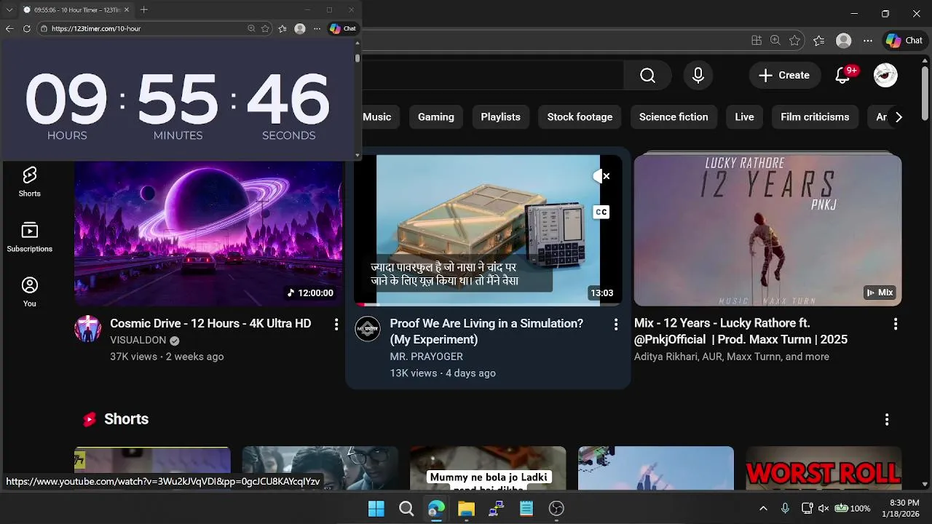Open YouTube account avatar menu
Image resolution: width=932 pixels, height=524 pixels.
(885, 75)
